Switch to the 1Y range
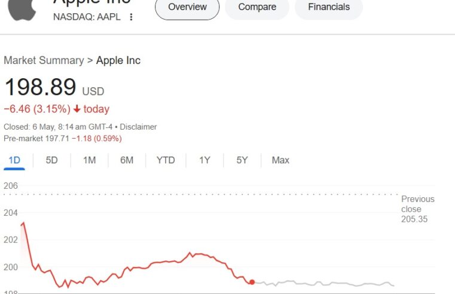The height and width of the screenshot is (294, 455). pos(204,160)
